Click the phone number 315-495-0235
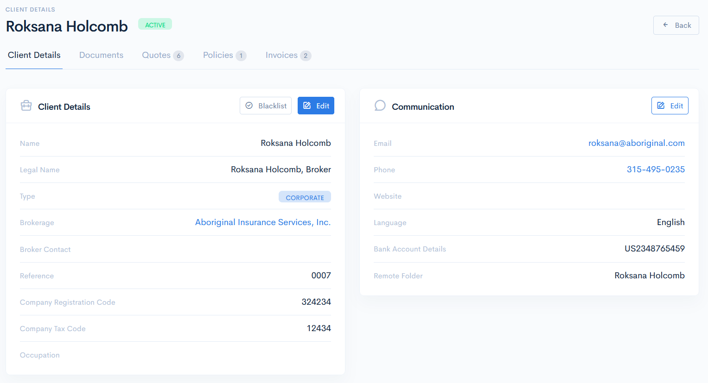Image resolution: width=708 pixels, height=383 pixels. tap(655, 170)
